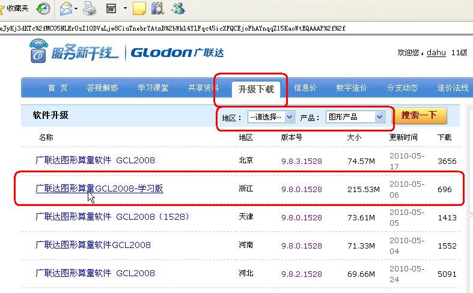Click version number 9.8.2.1528
Screen dimensions: 473x293
pos(302,274)
